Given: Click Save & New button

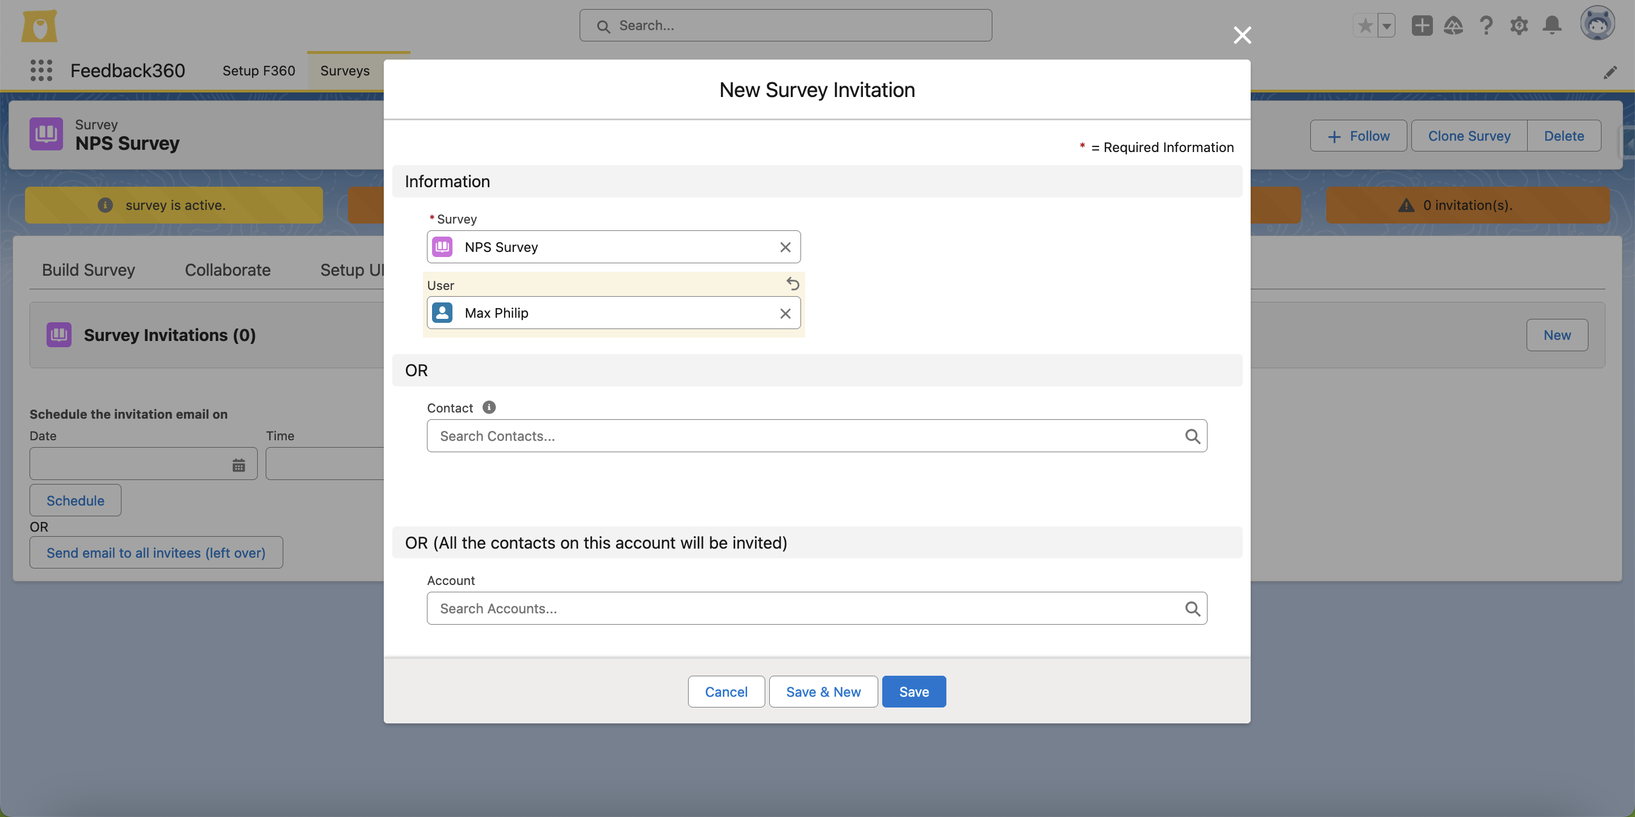Looking at the screenshot, I should pos(823,692).
